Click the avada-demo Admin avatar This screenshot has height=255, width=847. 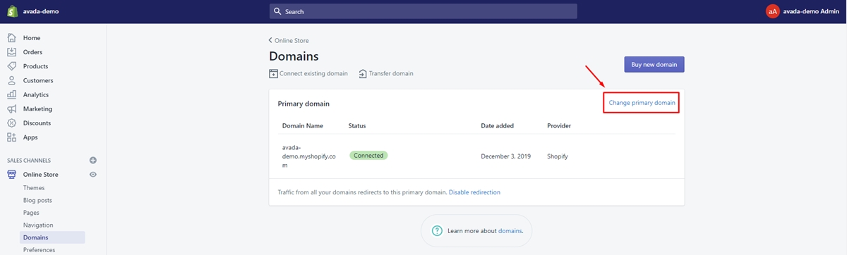click(x=773, y=11)
